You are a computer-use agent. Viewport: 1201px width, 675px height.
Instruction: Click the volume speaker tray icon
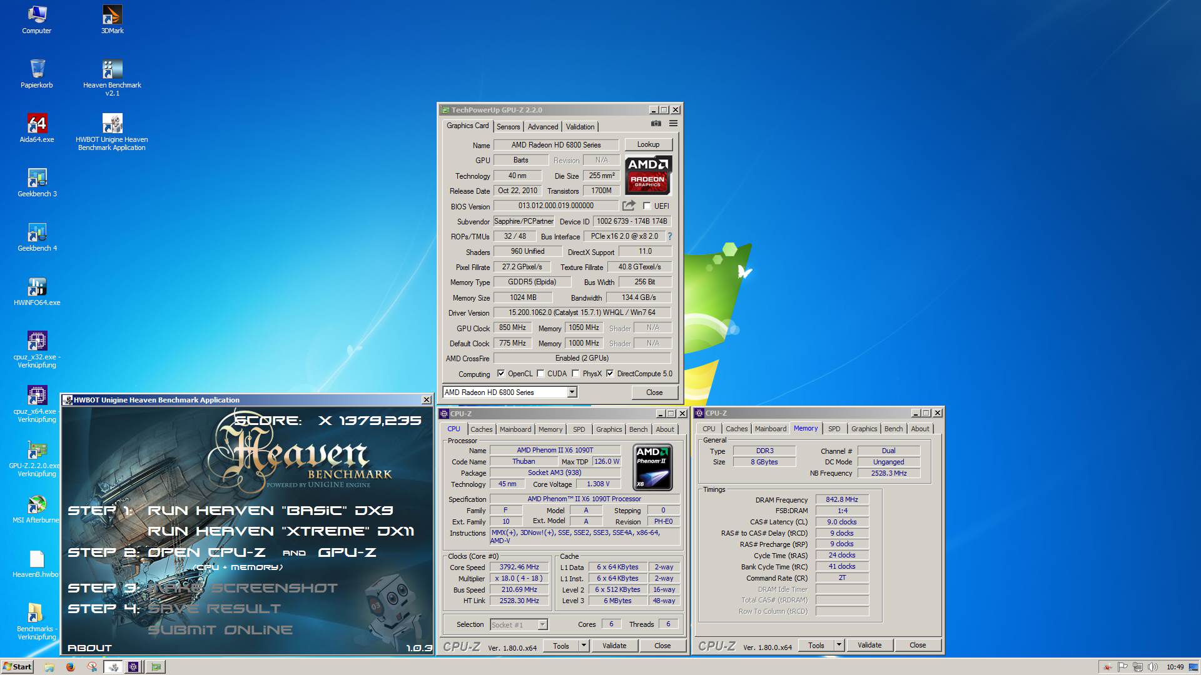(x=1152, y=667)
